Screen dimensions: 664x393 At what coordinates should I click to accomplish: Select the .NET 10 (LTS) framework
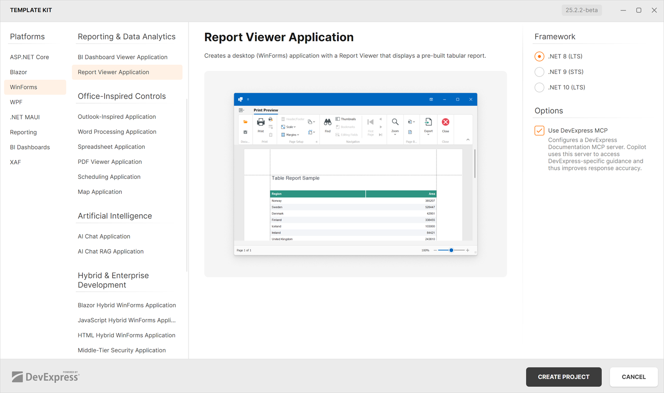539,87
